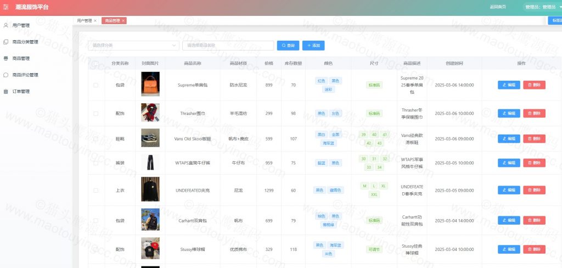Toggle the select-all checkbox in table header

click(95, 64)
